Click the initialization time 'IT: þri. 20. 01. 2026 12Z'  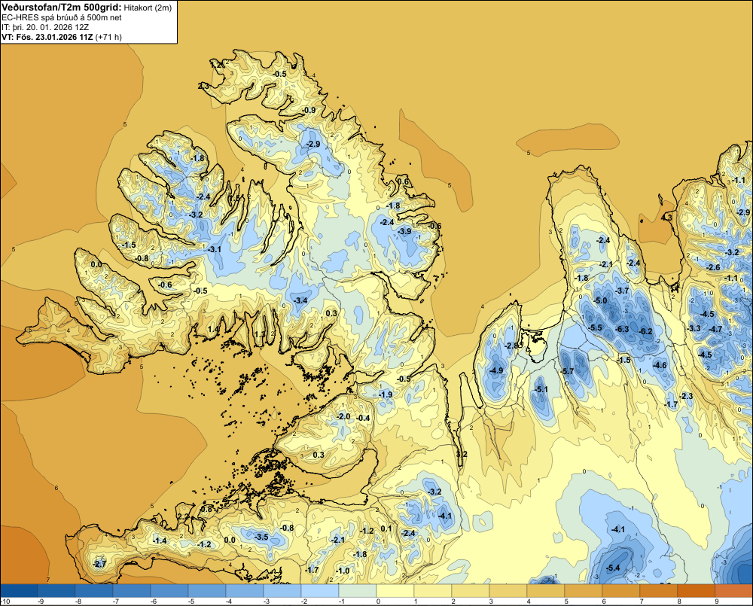point(45,27)
